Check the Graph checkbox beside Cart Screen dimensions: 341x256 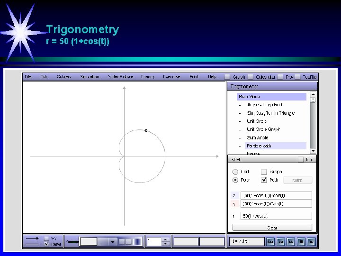coord(264,172)
